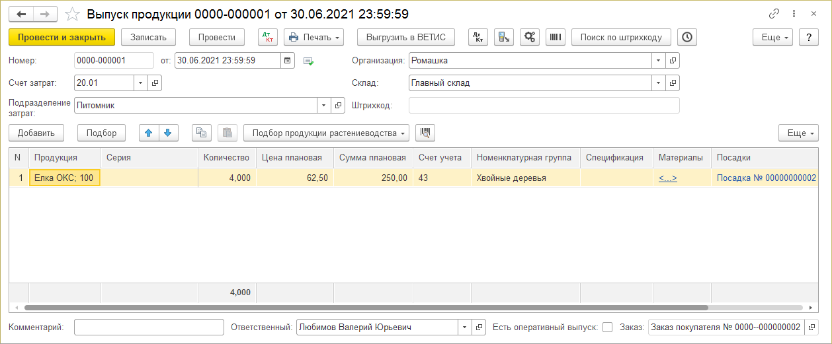Open Подразделение затрат item form button

click(x=339, y=105)
